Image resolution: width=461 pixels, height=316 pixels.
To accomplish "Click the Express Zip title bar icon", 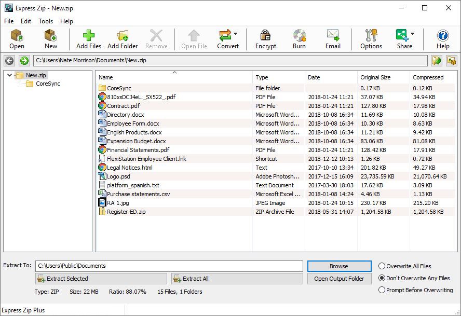I will [x=8, y=8].
